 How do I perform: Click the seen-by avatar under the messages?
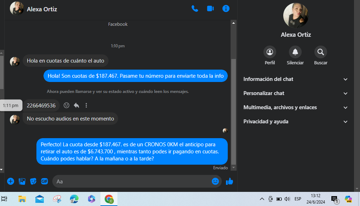coord(225,130)
